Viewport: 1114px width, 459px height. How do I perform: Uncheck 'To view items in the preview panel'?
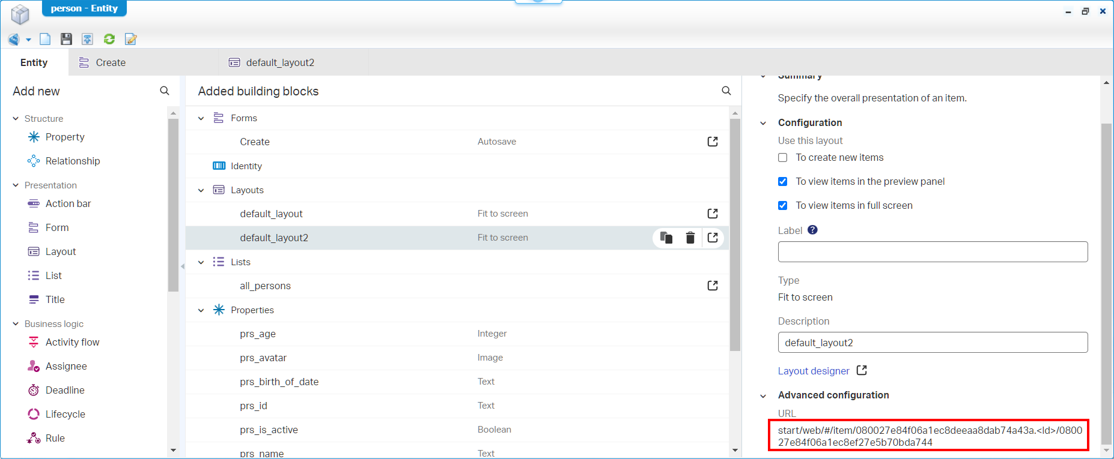(782, 182)
